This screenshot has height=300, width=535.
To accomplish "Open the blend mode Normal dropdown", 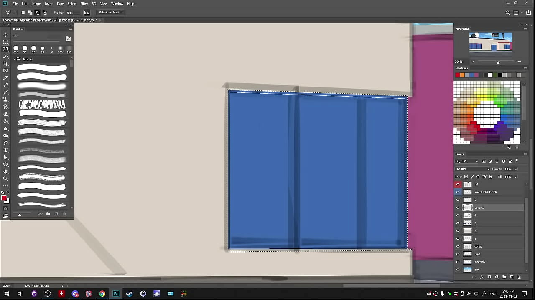I will click(472, 169).
